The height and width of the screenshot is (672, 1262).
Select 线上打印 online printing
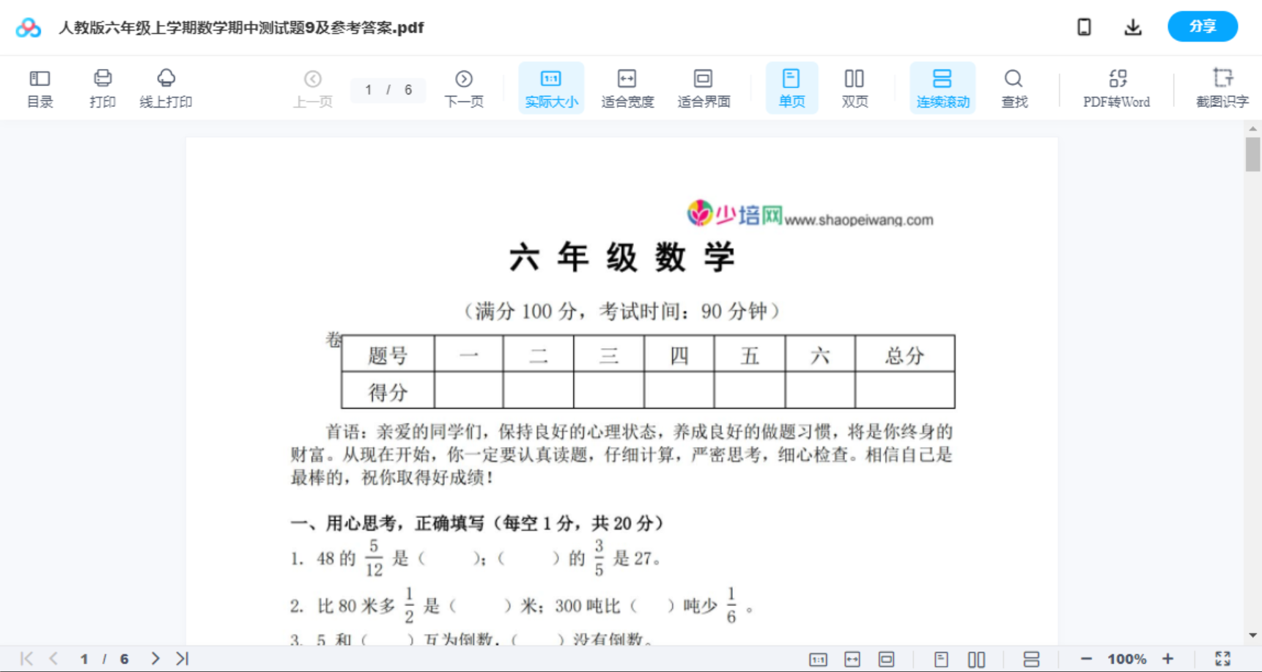(166, 87)
